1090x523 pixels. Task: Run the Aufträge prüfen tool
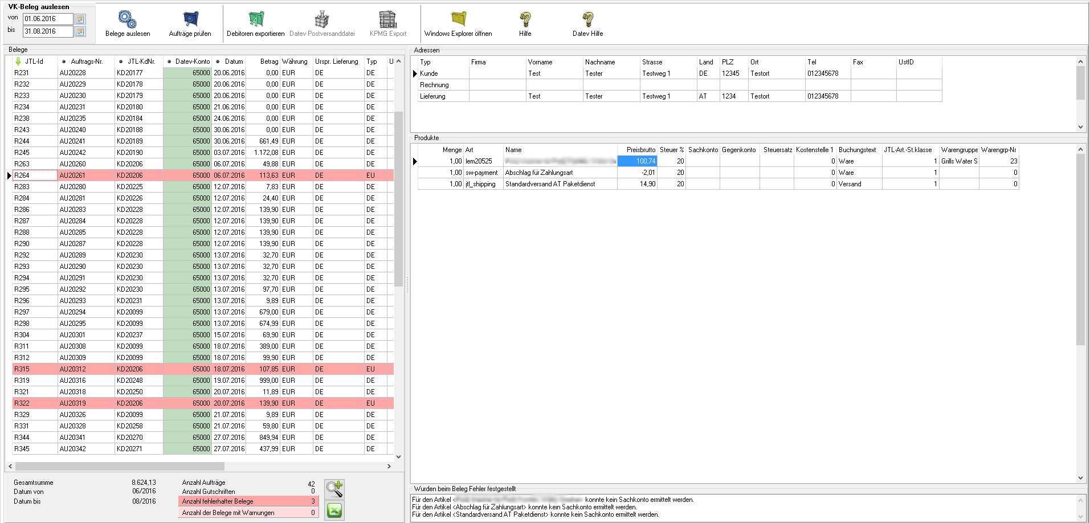(x=190, y=20)
